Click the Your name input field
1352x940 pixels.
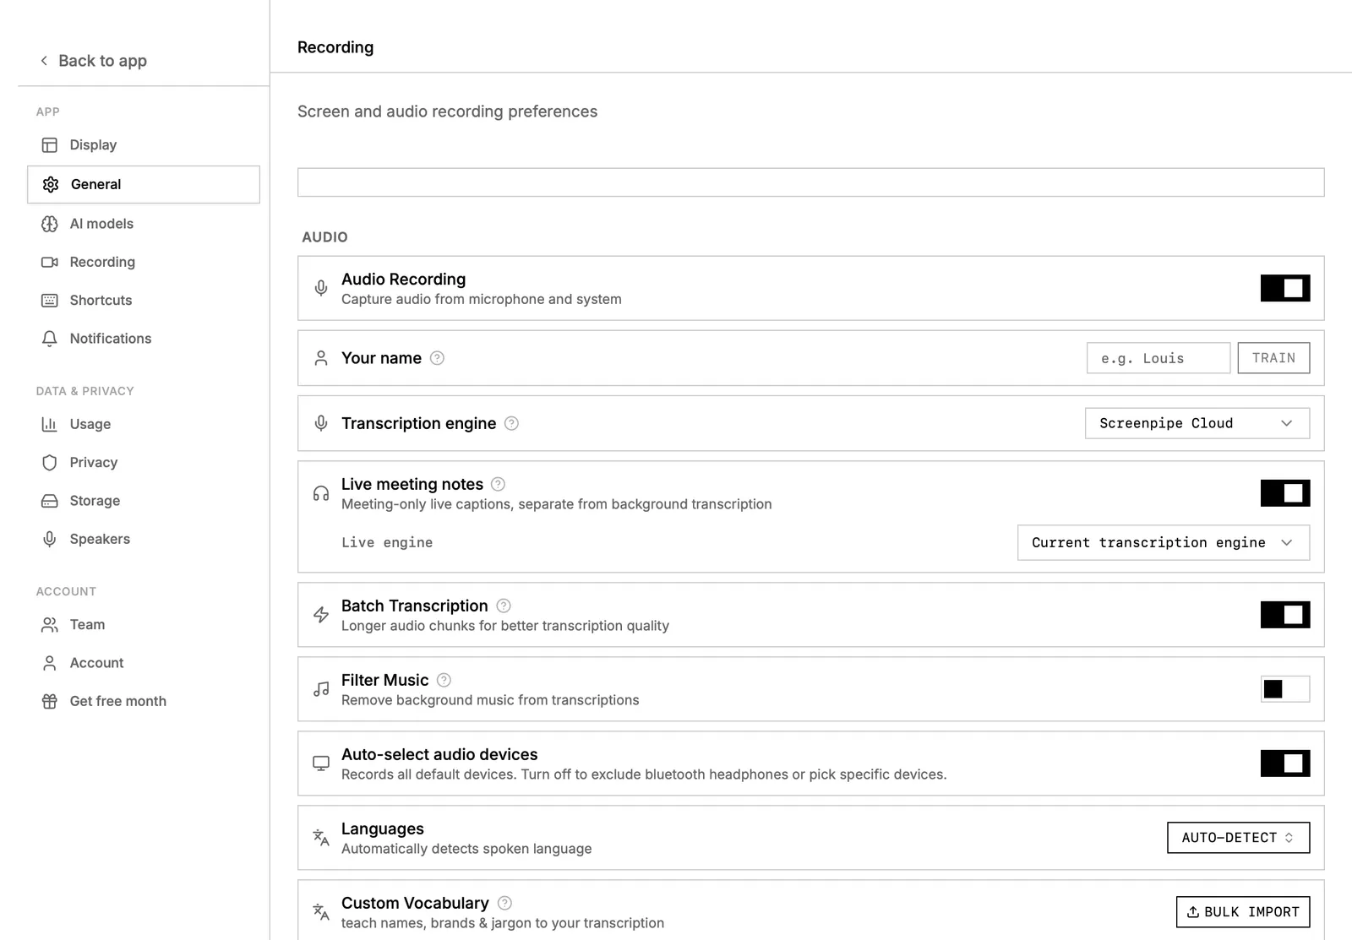pos(1158,358)
